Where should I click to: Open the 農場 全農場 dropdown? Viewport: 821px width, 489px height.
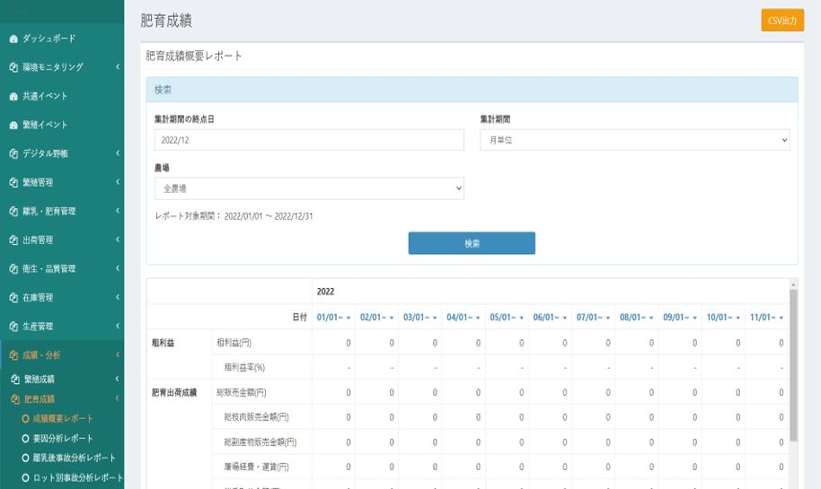click(309, 188)
